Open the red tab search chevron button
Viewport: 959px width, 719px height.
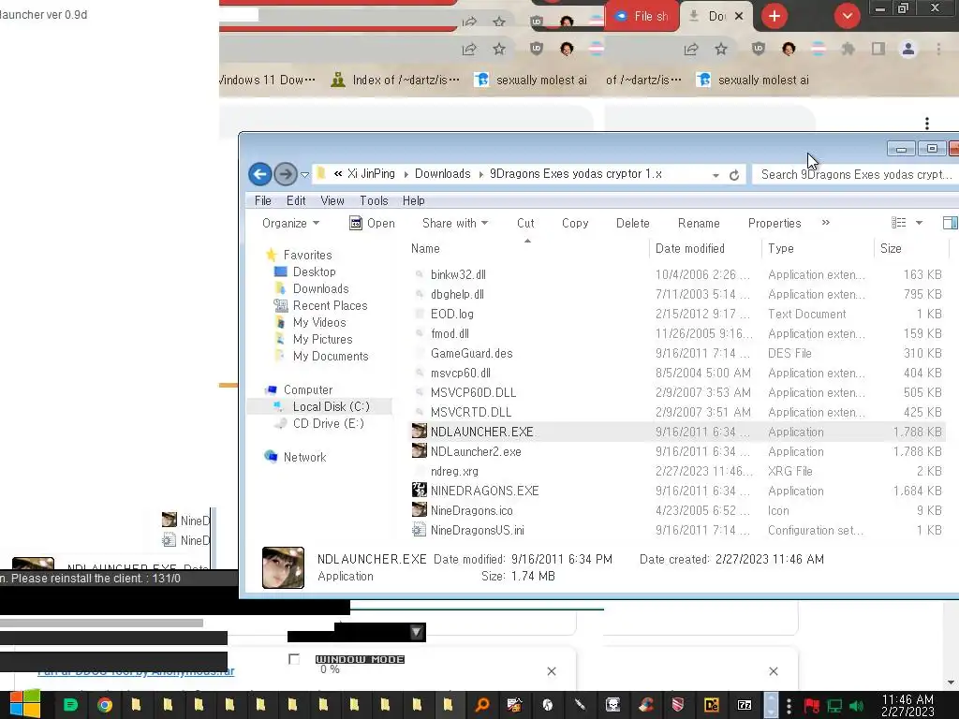click(x=847, y=16)
